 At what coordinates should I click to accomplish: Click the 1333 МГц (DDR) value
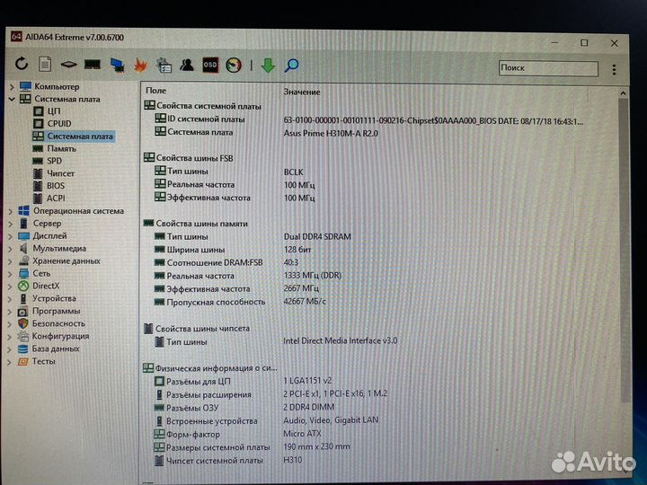[313, 276]
